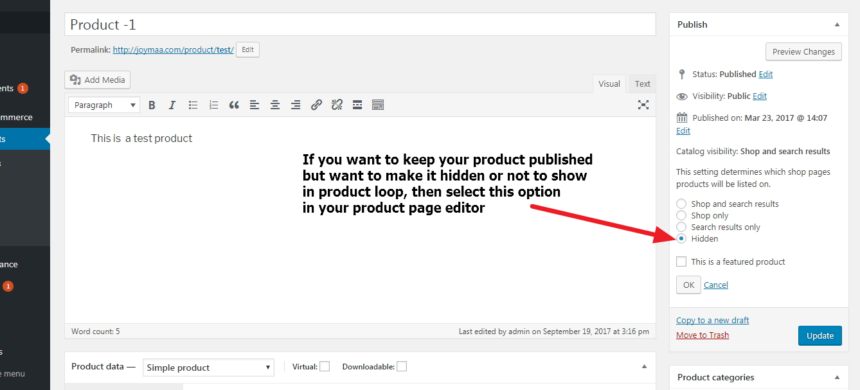Insert a bulleted list
The image size is (860, 390).
point(193,105)
